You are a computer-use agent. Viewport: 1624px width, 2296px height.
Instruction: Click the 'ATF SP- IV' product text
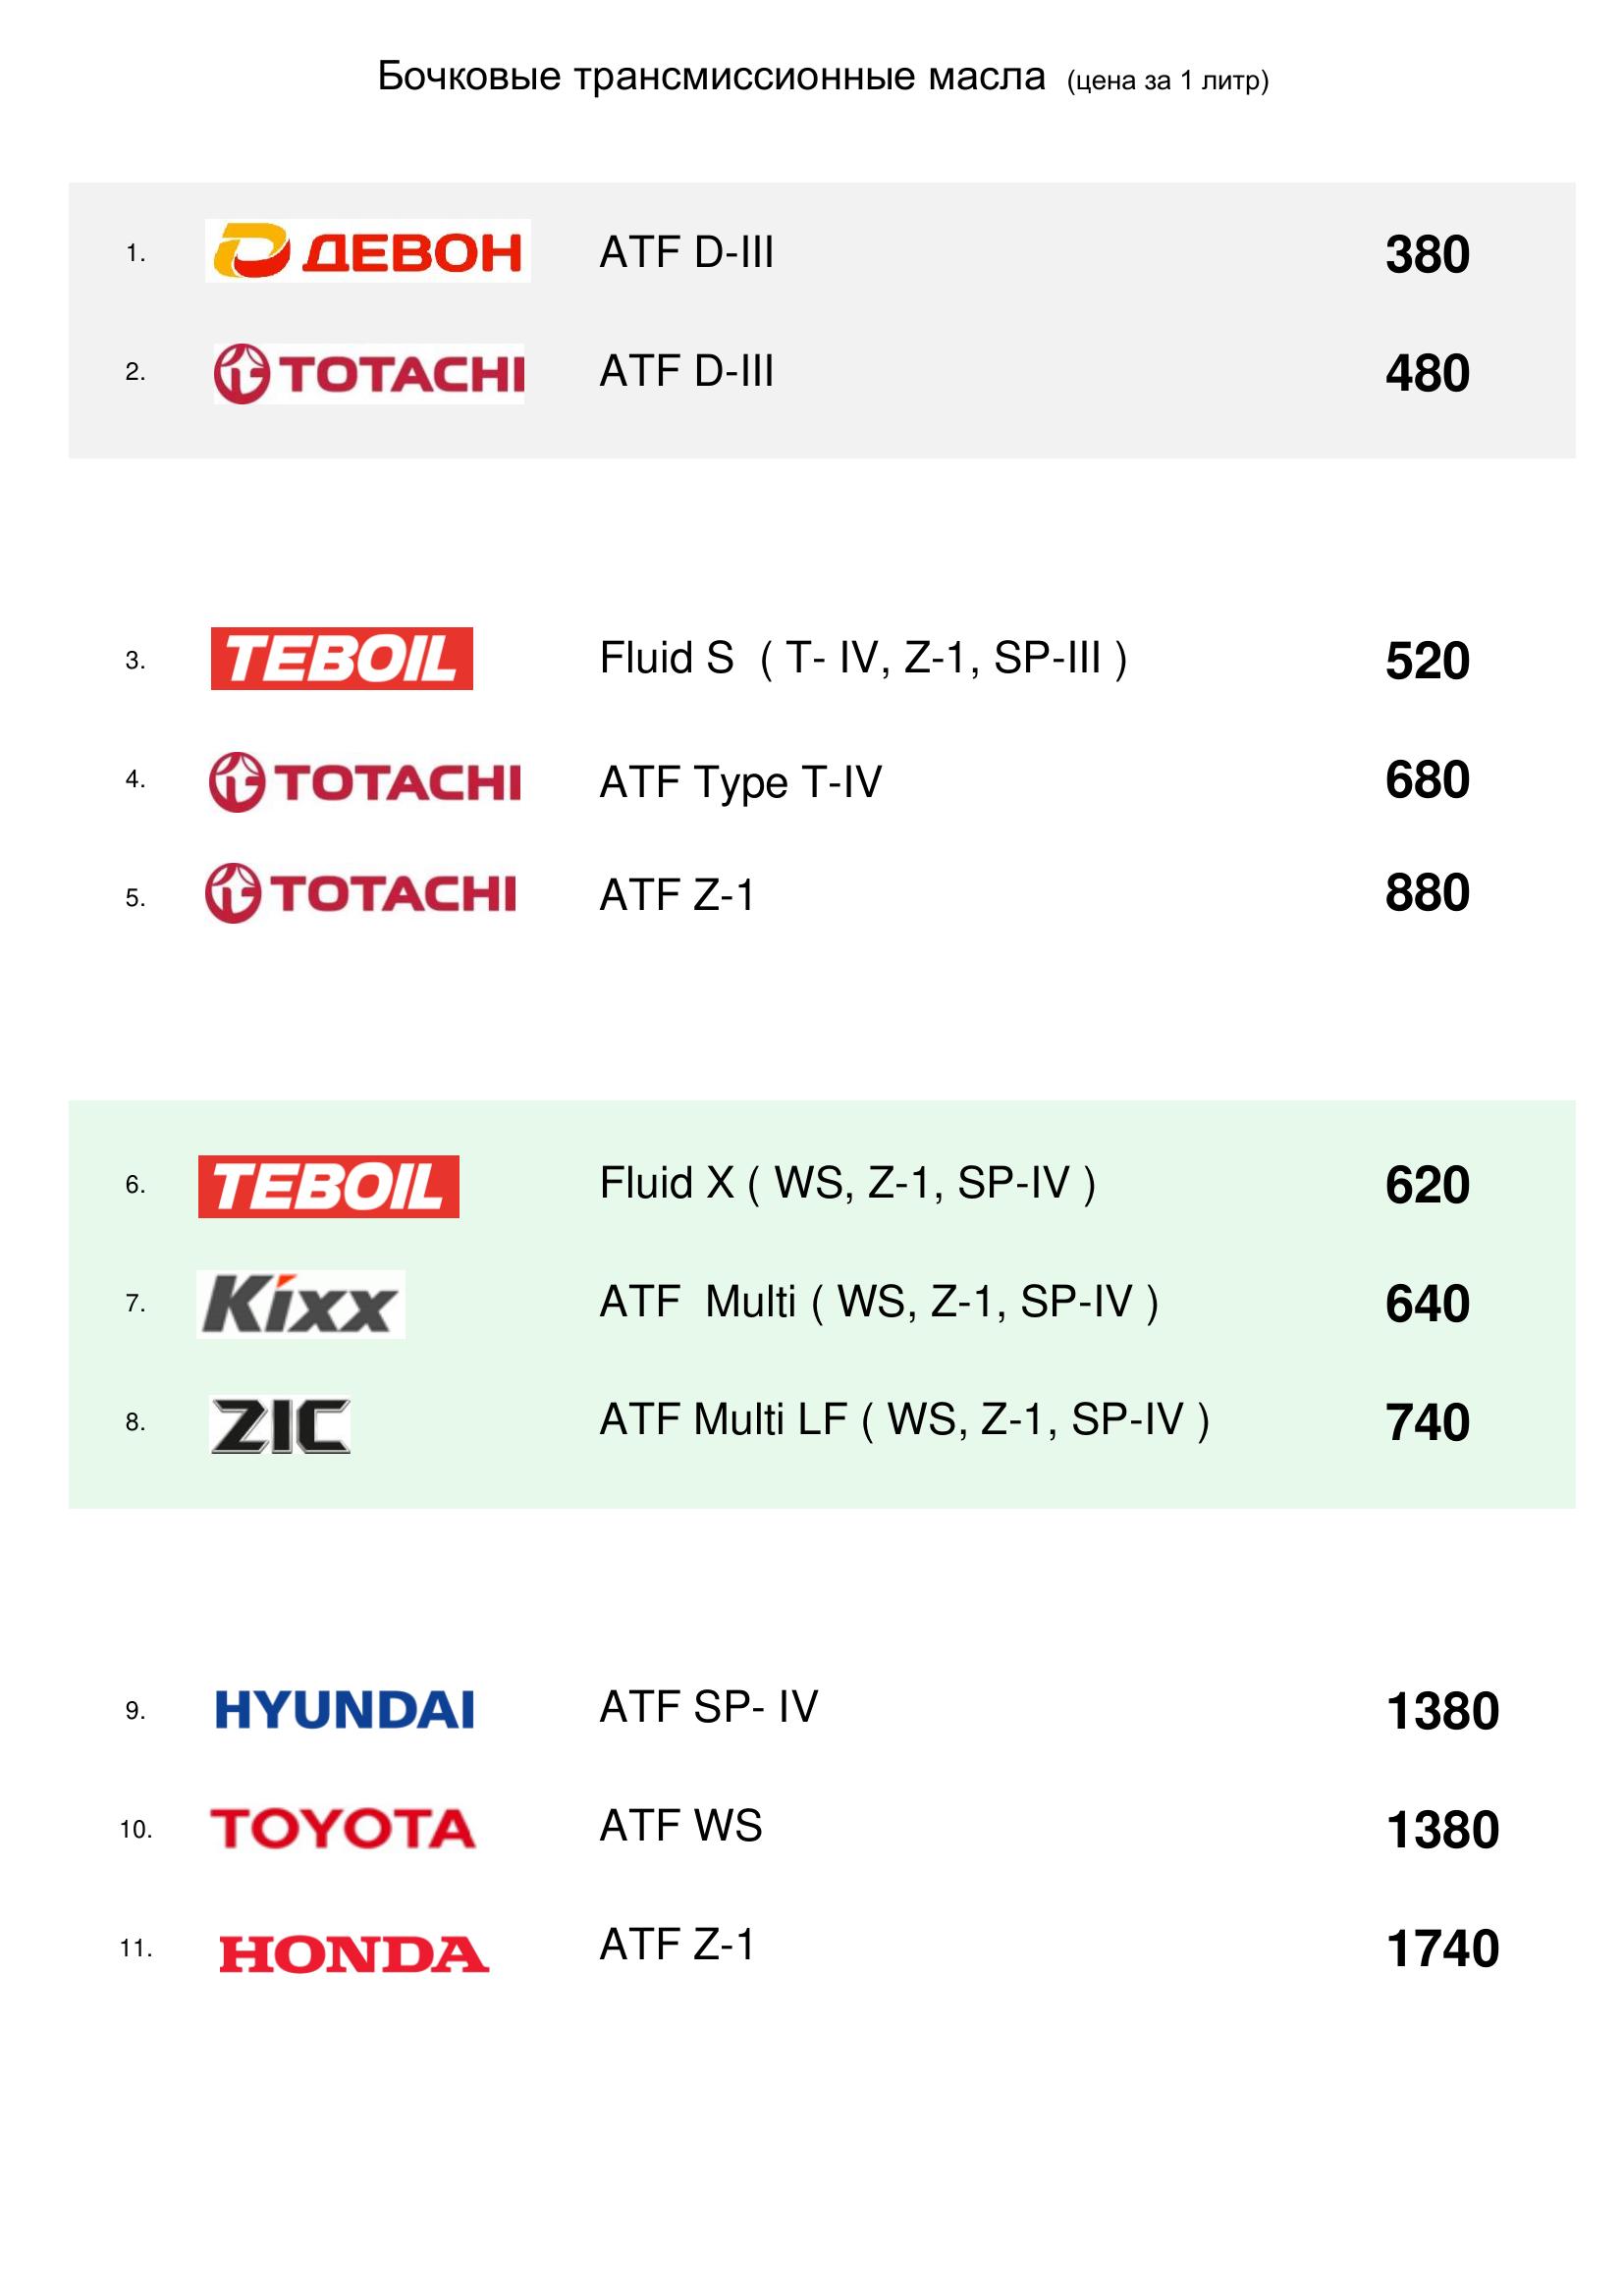pos(708,1707)
